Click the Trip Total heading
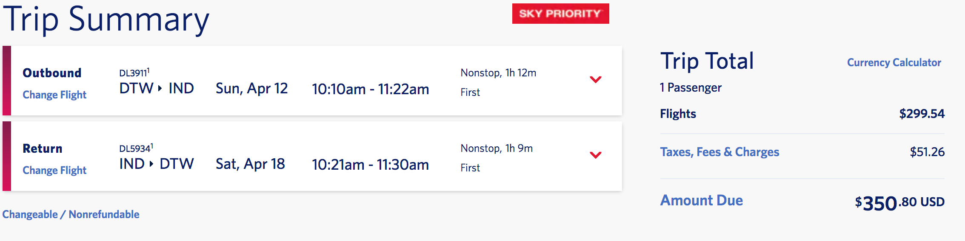Viewport: 965px width, 241px height. pyautogui.click(x=707, y=61)
